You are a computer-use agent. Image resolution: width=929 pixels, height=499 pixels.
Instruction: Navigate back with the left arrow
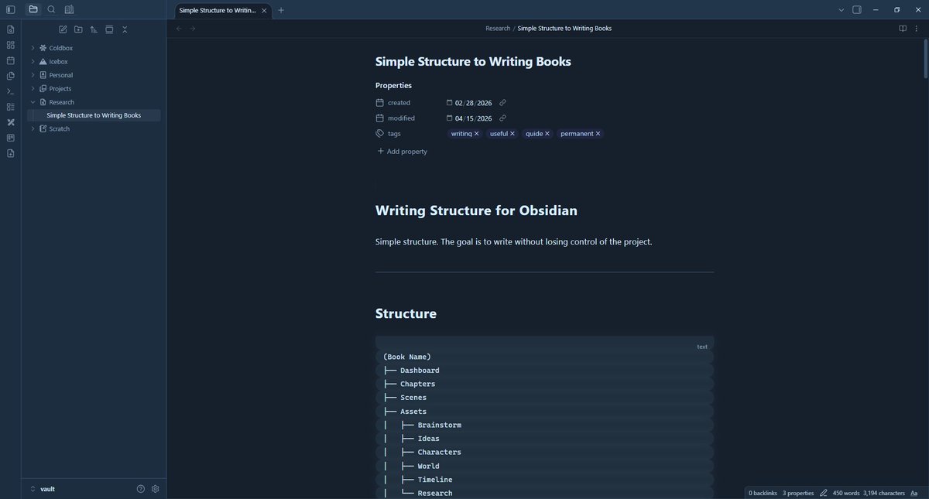[180, 29]
